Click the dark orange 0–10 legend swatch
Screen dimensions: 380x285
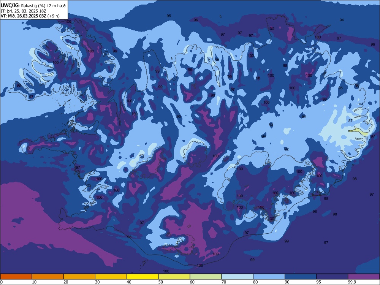(16, 277)
